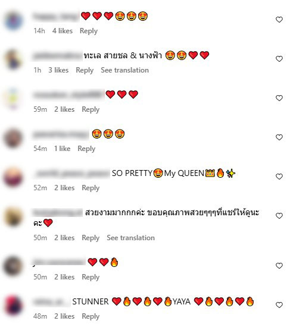Like the SO PRETTY My QUEEN comment
Viewport: 290px width, 327px height.
tap(279, 177)
